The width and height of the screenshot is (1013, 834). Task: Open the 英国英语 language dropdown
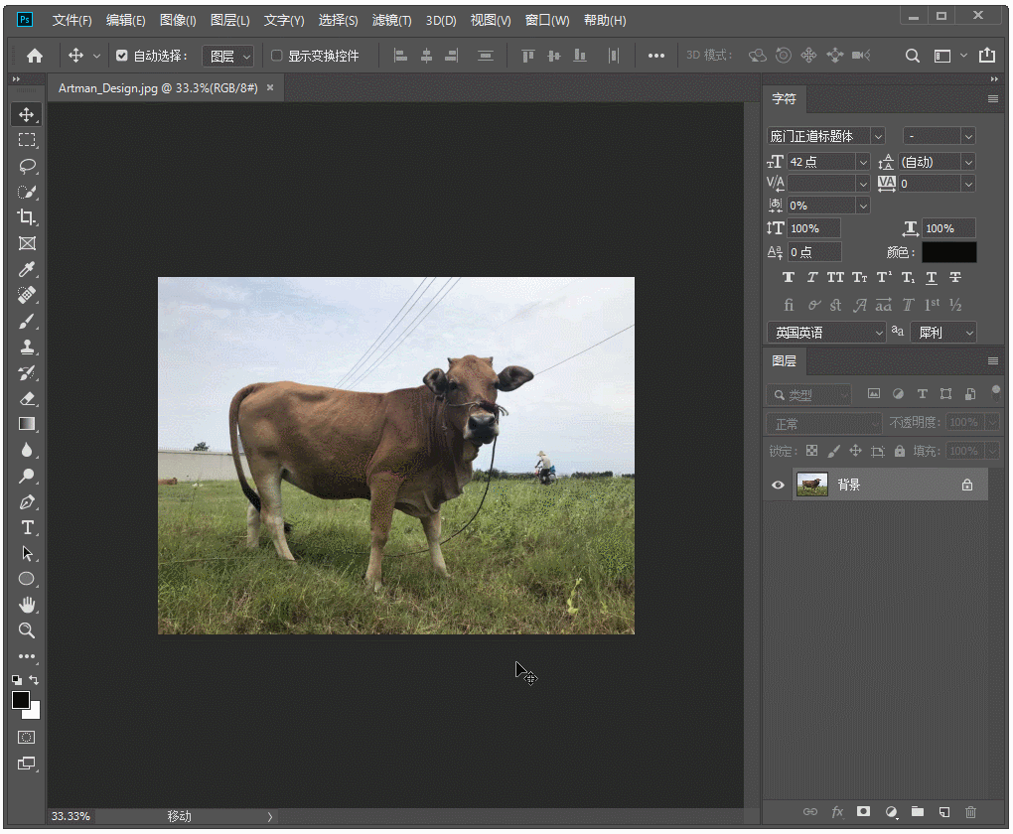(826, 333)
